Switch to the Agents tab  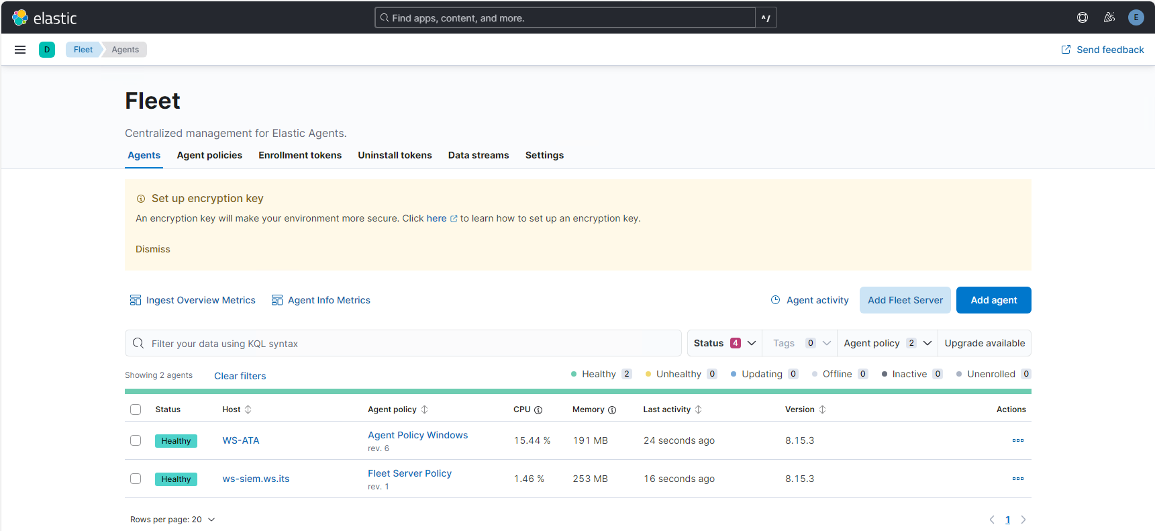click(x=144, y=155)
